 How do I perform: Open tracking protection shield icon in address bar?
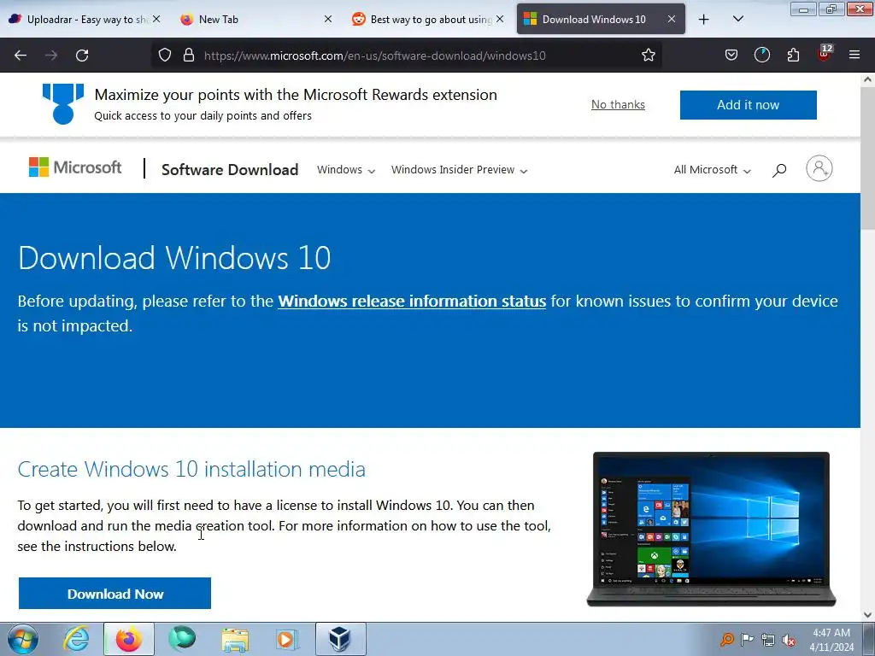[x=165, y=56]
